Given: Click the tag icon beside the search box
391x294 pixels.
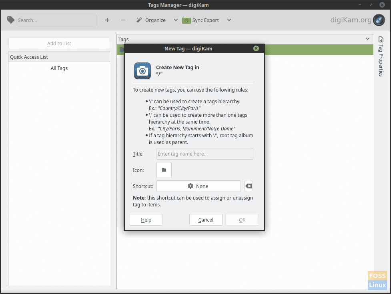Looking at the screenshot, I should tap(11, 20).
